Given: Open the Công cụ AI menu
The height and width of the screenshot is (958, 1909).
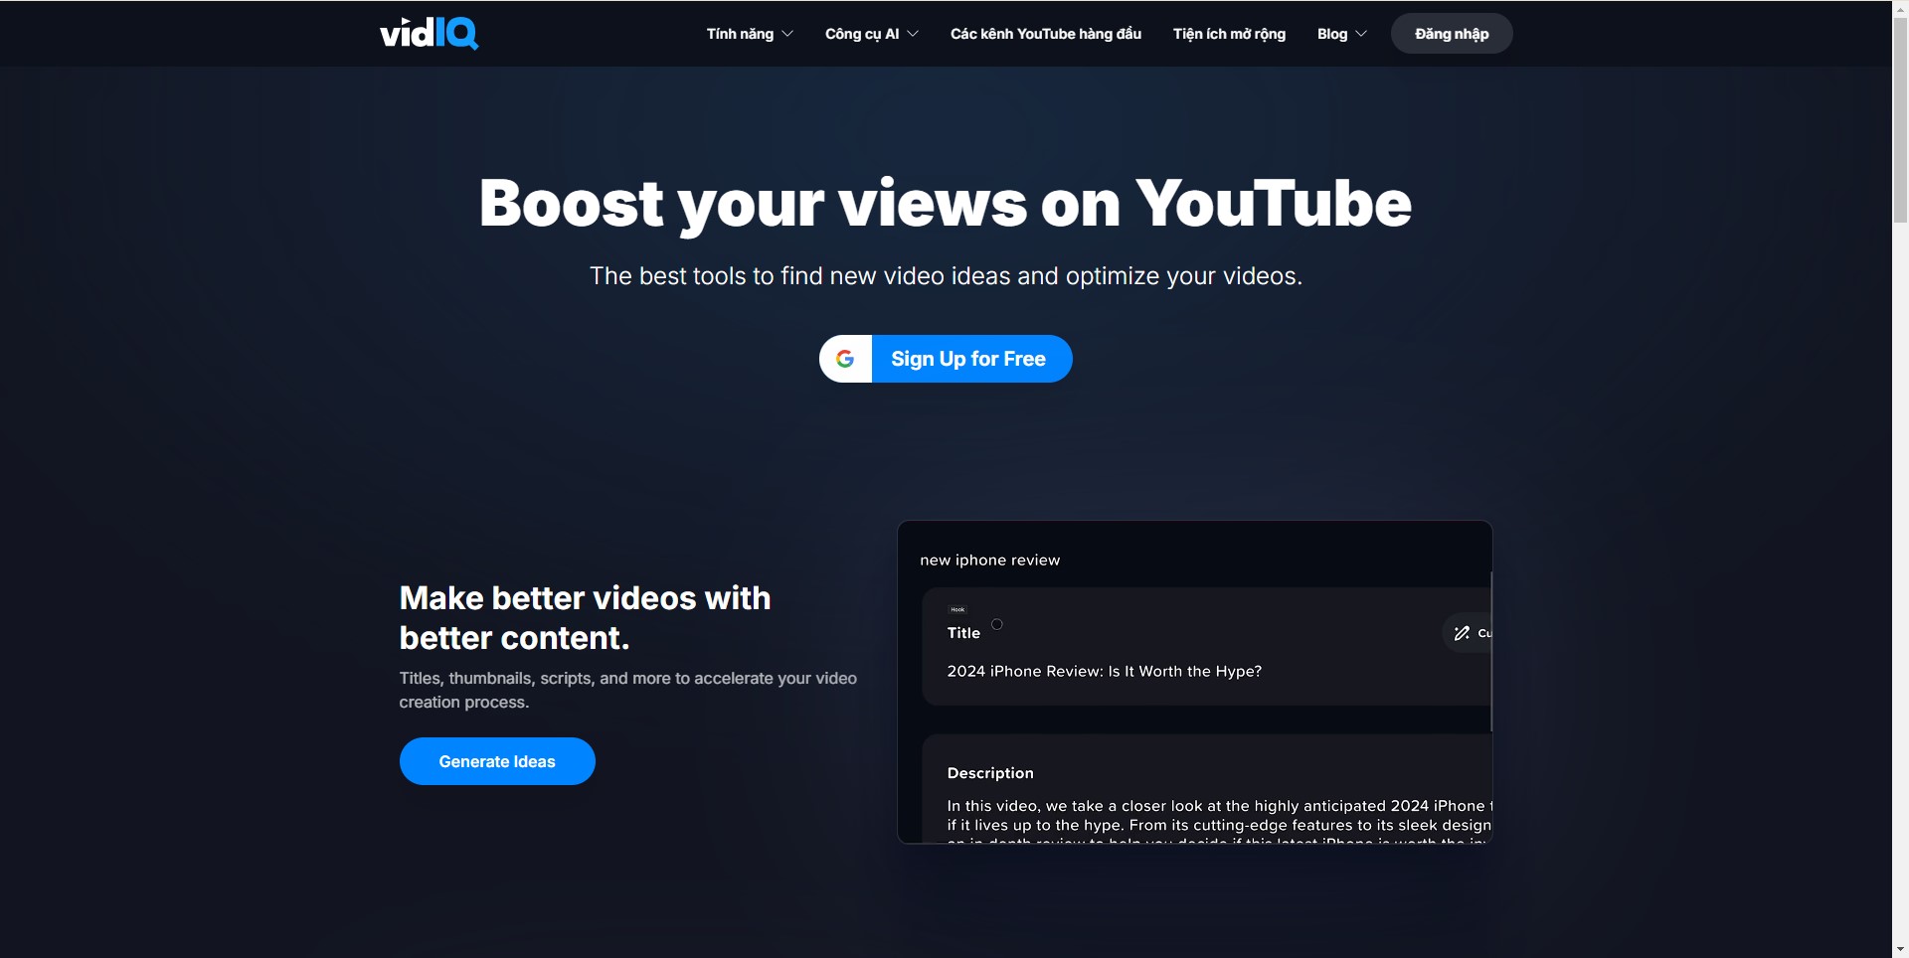Looking at the screenshot, I should (862, 34).
